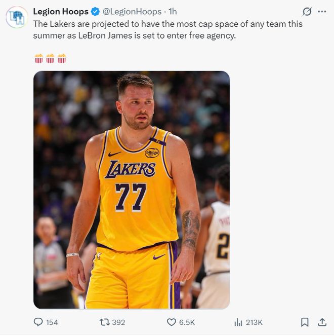Open Grok actions icon on the post

tap(307, 11)
